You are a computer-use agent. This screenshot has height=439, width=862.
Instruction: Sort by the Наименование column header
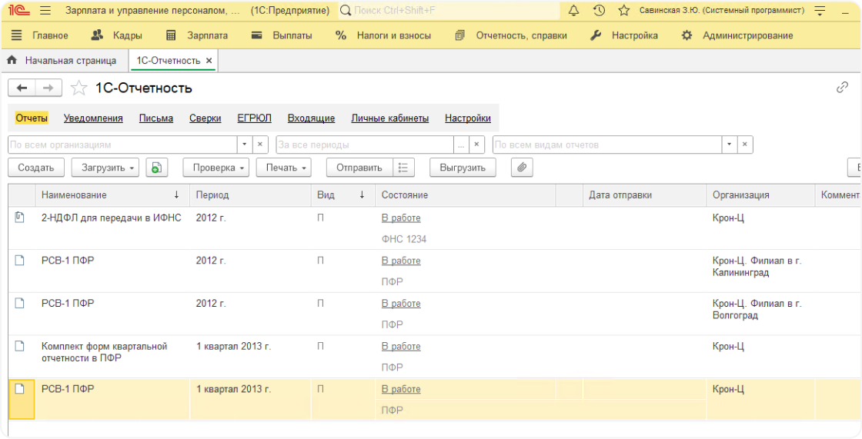[x=112, y=195]
